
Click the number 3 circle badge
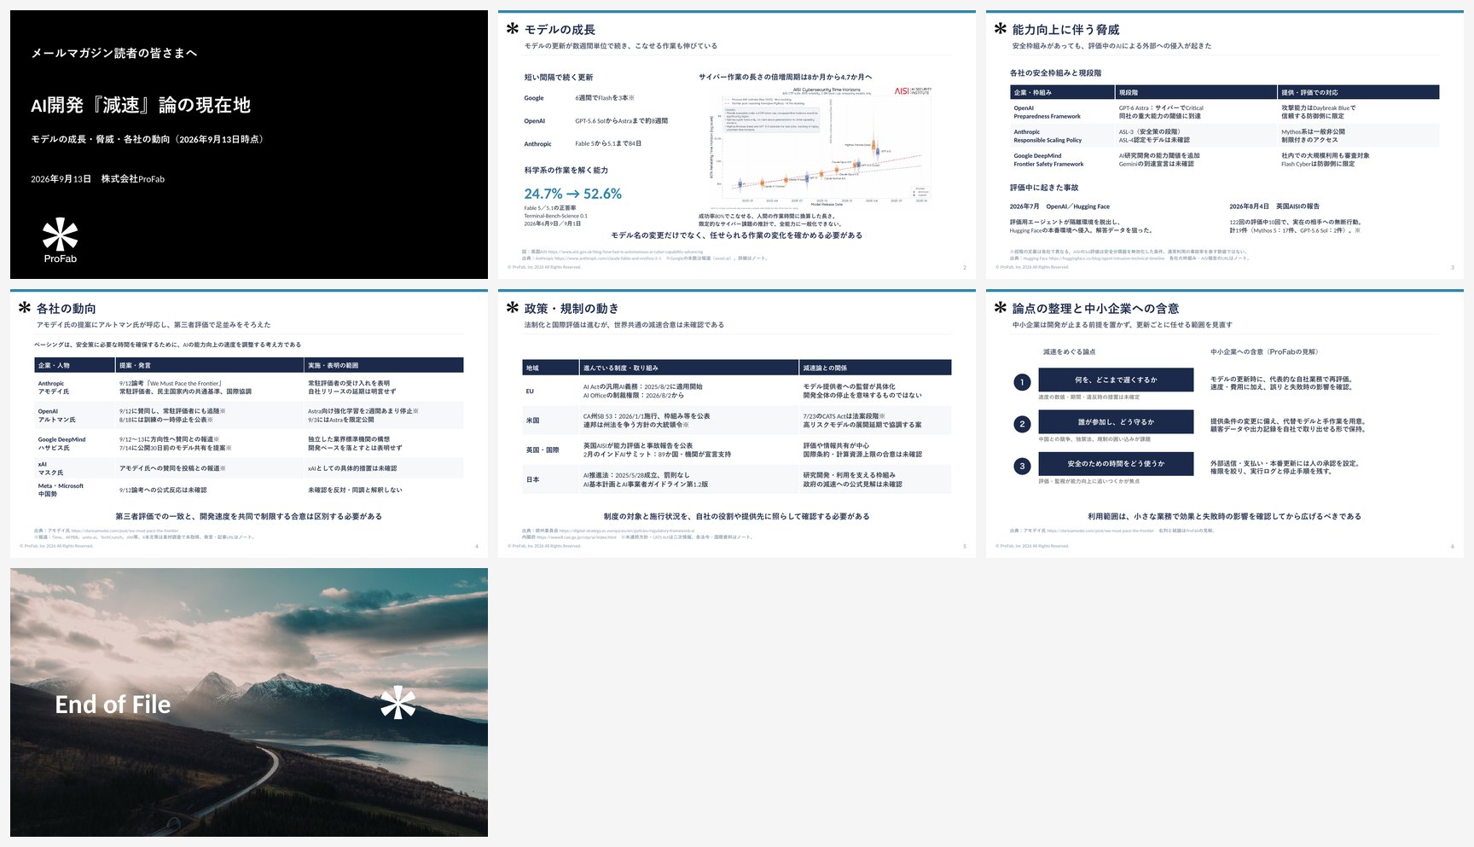1022,466
